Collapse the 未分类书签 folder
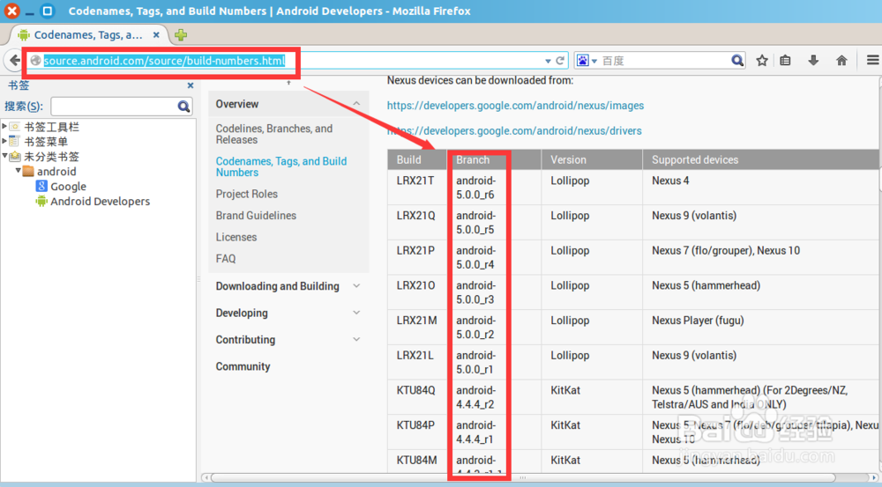The height and width of the screenshot is (487, 882). tap(4, 156)
